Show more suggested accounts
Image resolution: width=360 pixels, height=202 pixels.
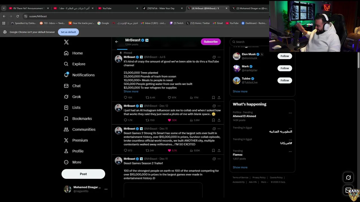(240, 91)
